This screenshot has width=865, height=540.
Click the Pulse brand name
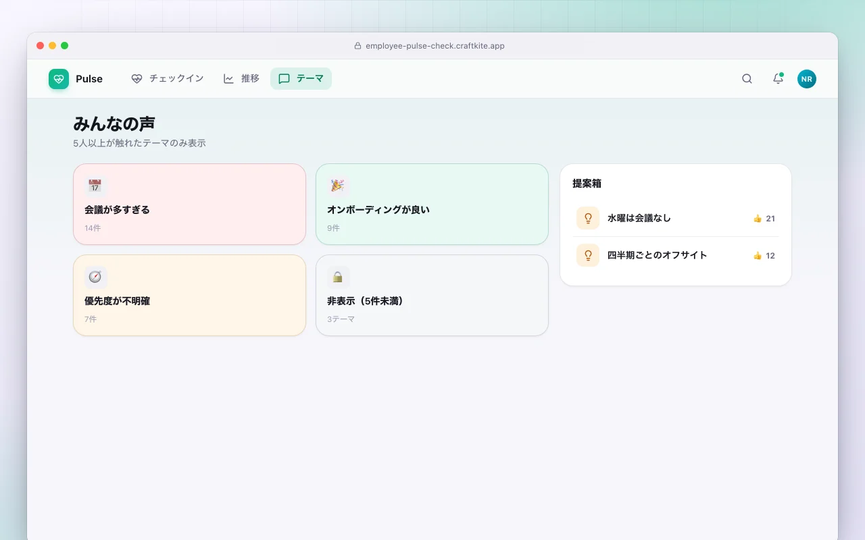(x=89, y=79)
